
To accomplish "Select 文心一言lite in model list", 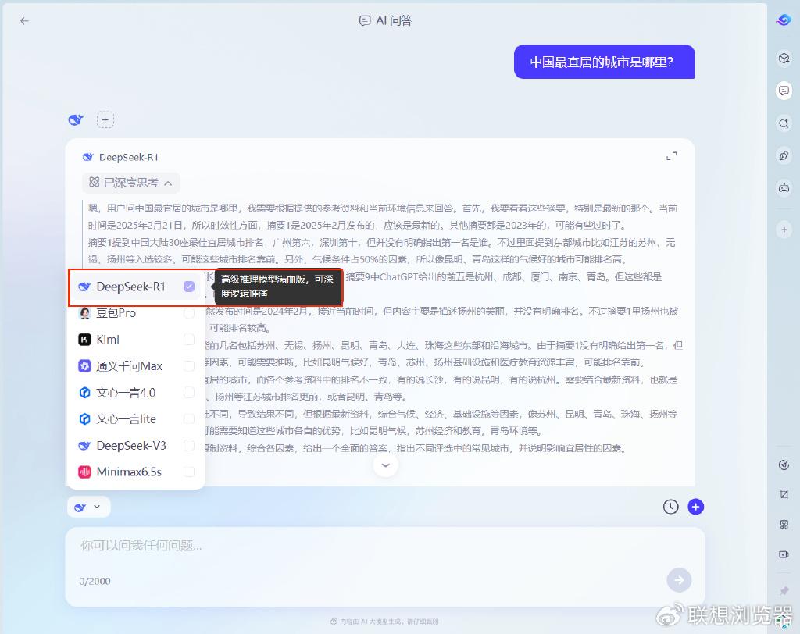I will (x=136, y=419).
